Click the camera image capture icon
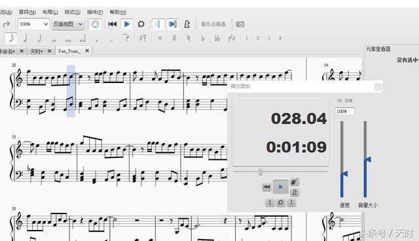This screenshot has height=241, width=419. pos(240,24)
